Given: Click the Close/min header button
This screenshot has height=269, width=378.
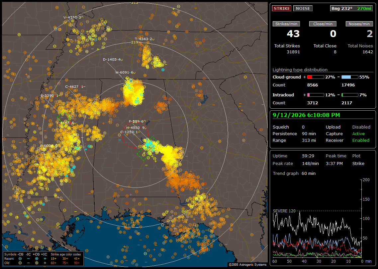Looking at the screenshot, I should [323, 24].
